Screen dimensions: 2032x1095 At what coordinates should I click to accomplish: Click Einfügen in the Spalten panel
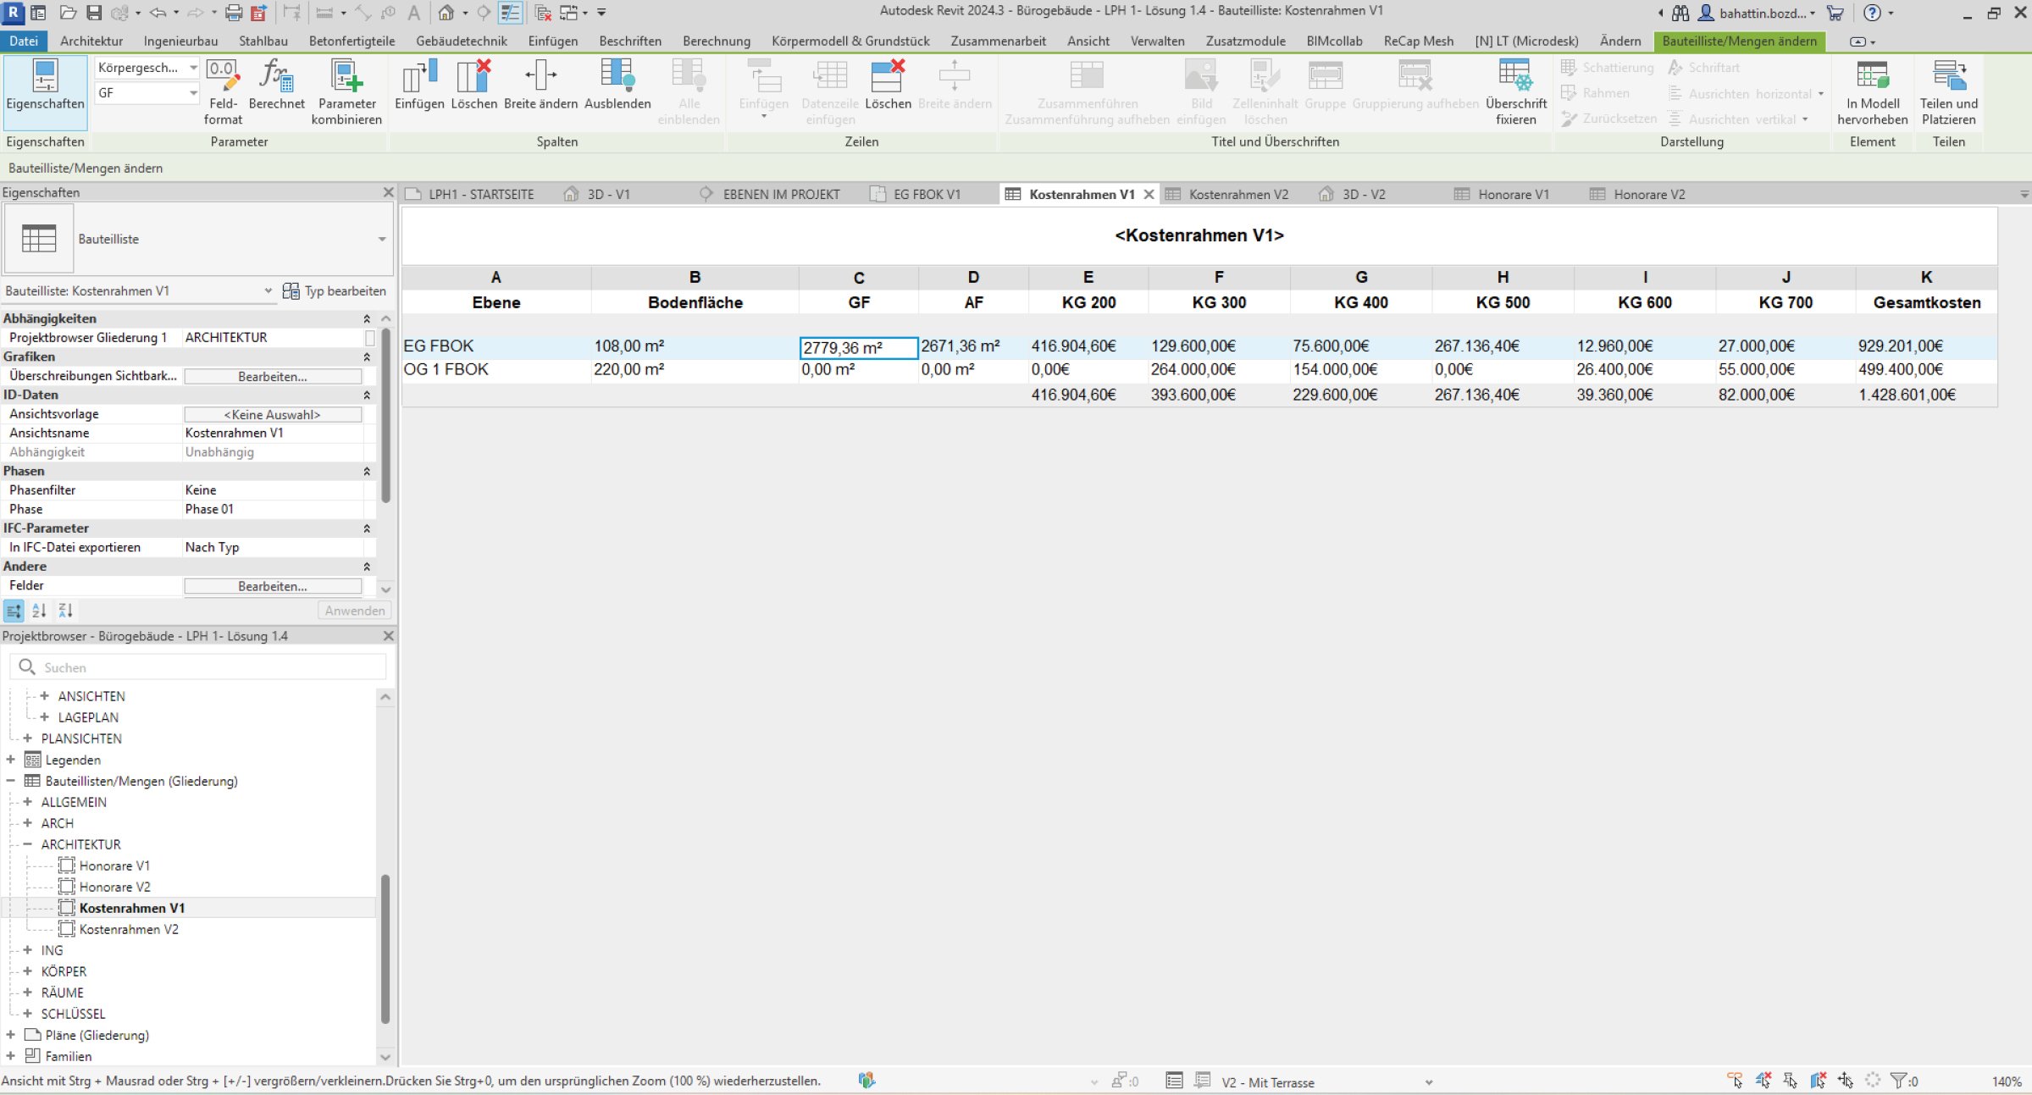[x=419, y=85]
